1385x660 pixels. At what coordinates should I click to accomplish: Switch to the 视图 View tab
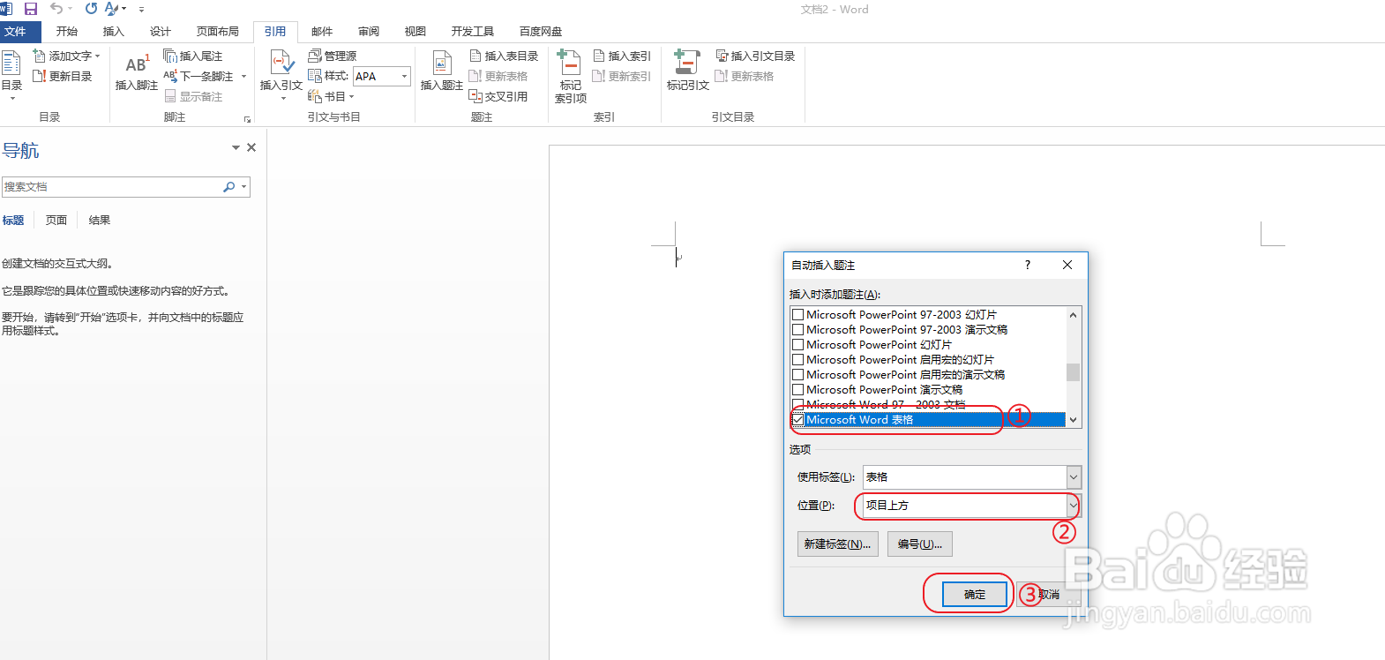(415, 31)
